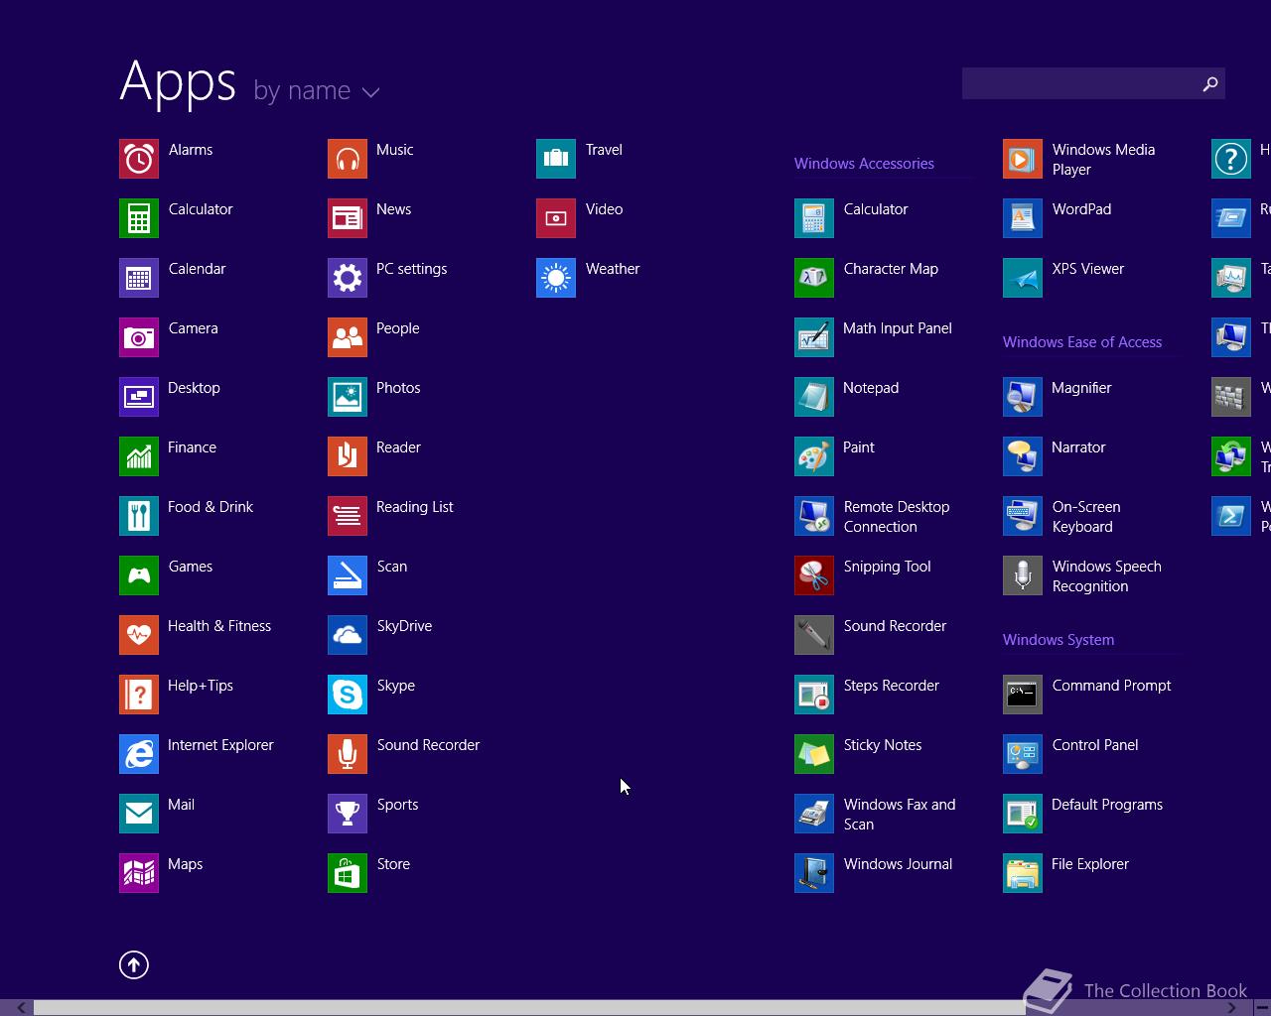The image size is (1271, 1016).
Task: Click the 'Windows Journal' label
Action: pyautogui.click(x=898, y=864)
